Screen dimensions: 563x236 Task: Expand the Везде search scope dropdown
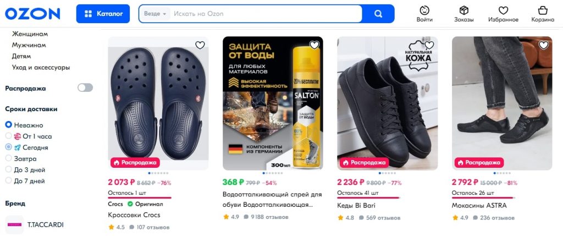coord(154,14)
